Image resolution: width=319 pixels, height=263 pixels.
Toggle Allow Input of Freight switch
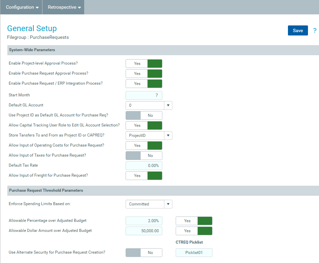(x=144, y=176)
